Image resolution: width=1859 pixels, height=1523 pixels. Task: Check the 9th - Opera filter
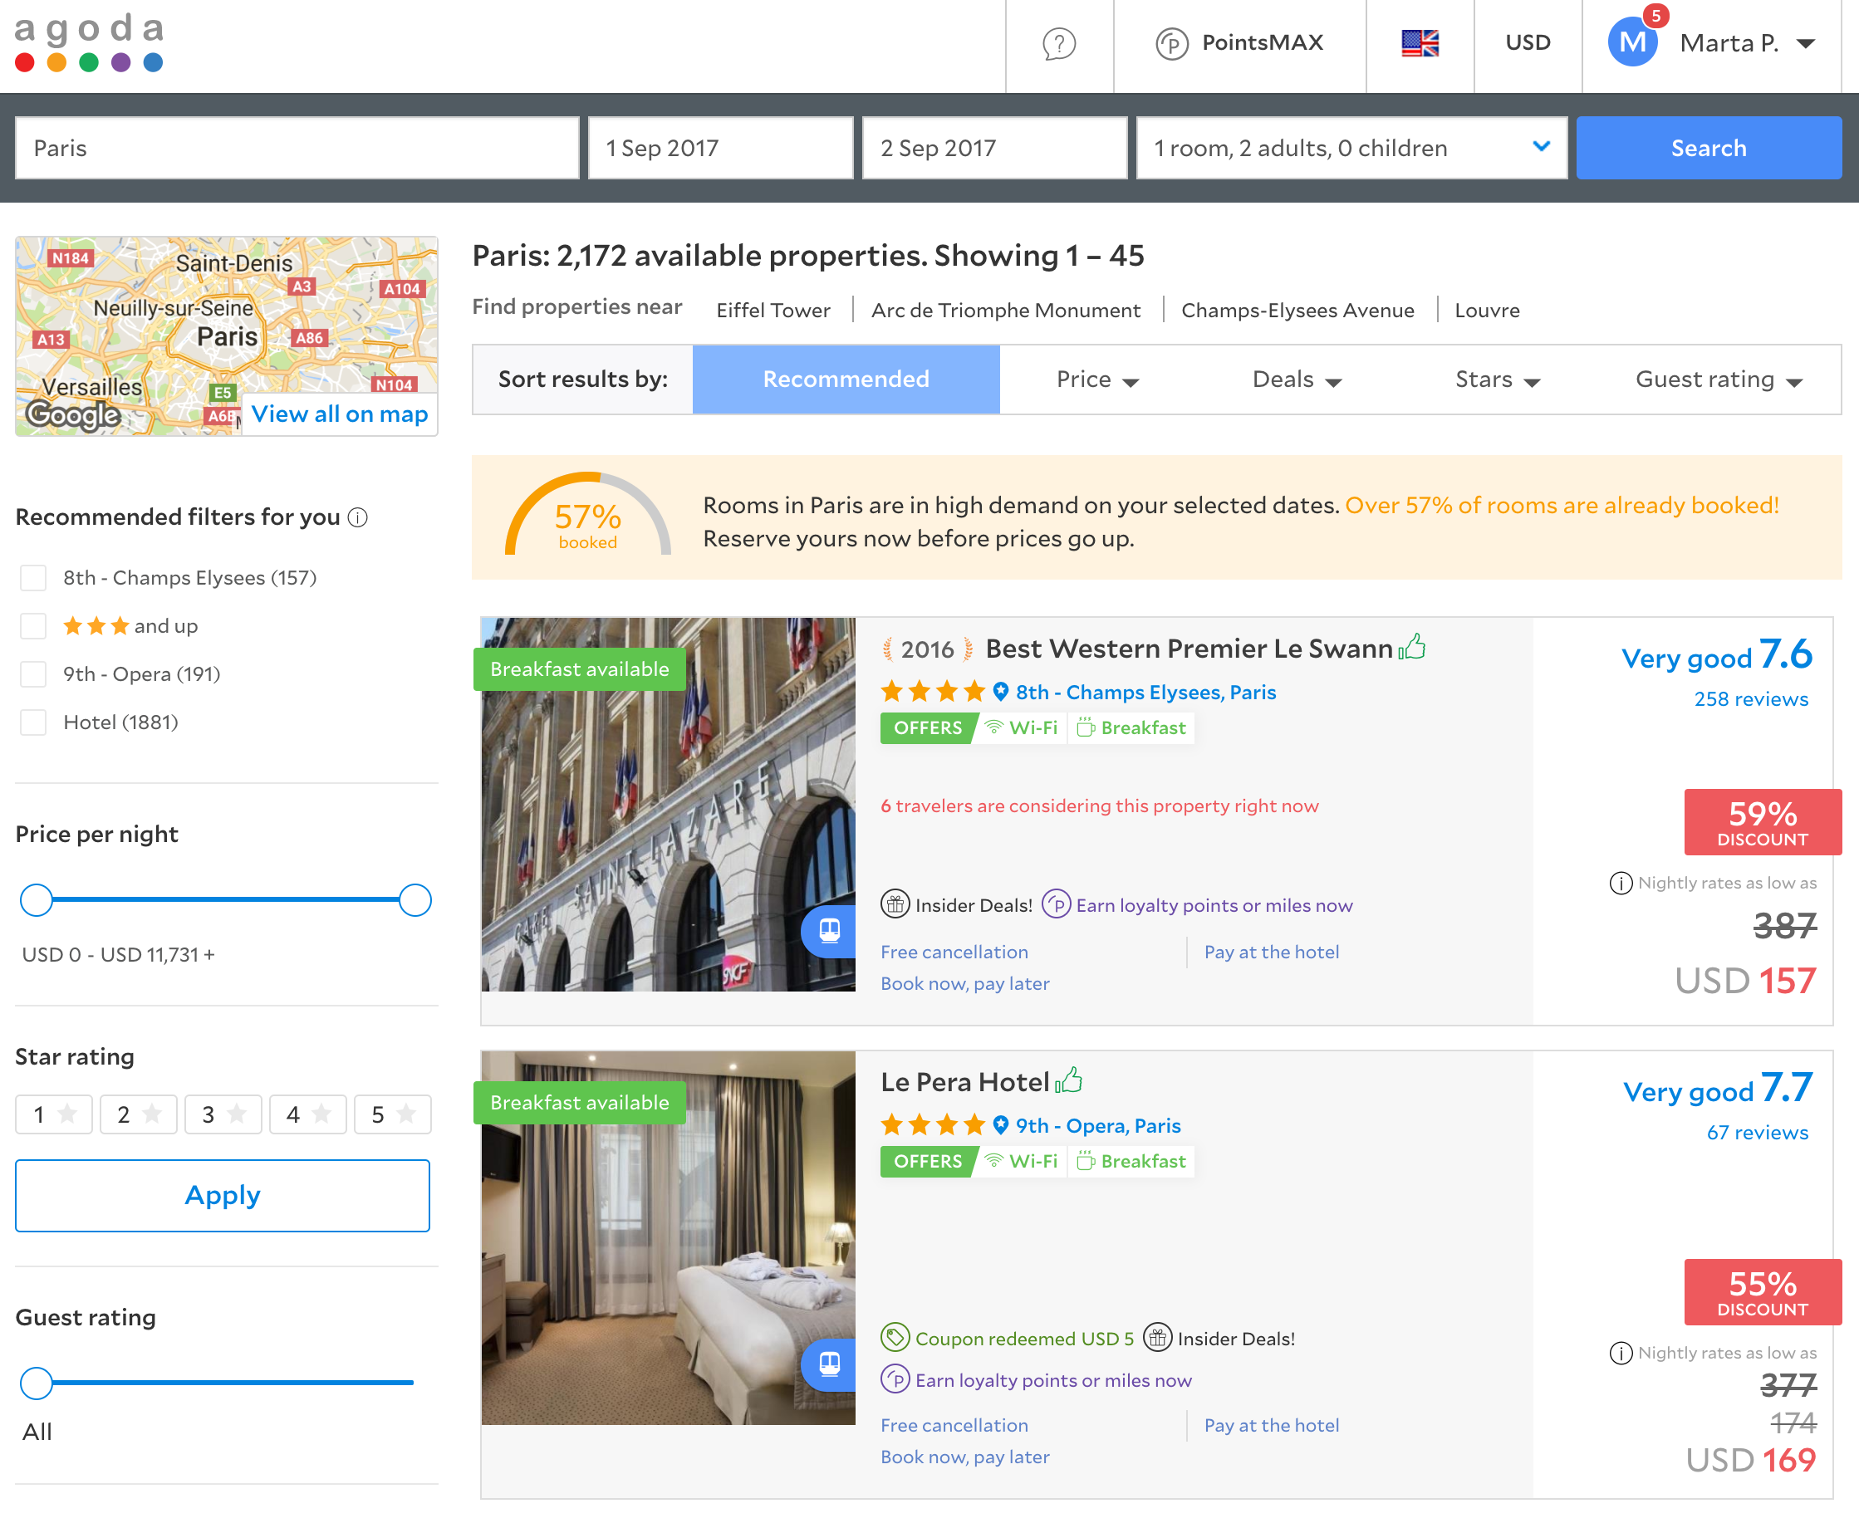point(33,673)
